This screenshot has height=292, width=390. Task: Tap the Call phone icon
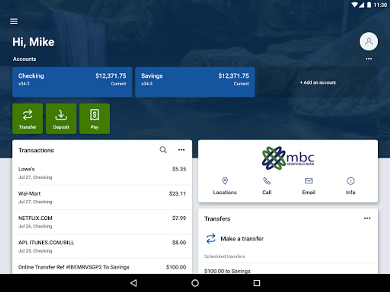(x=267, y=181)
